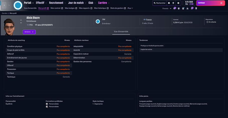Click the France nationality link
Image resolution: width=228 pixels, height=118 pixels.
149,20
